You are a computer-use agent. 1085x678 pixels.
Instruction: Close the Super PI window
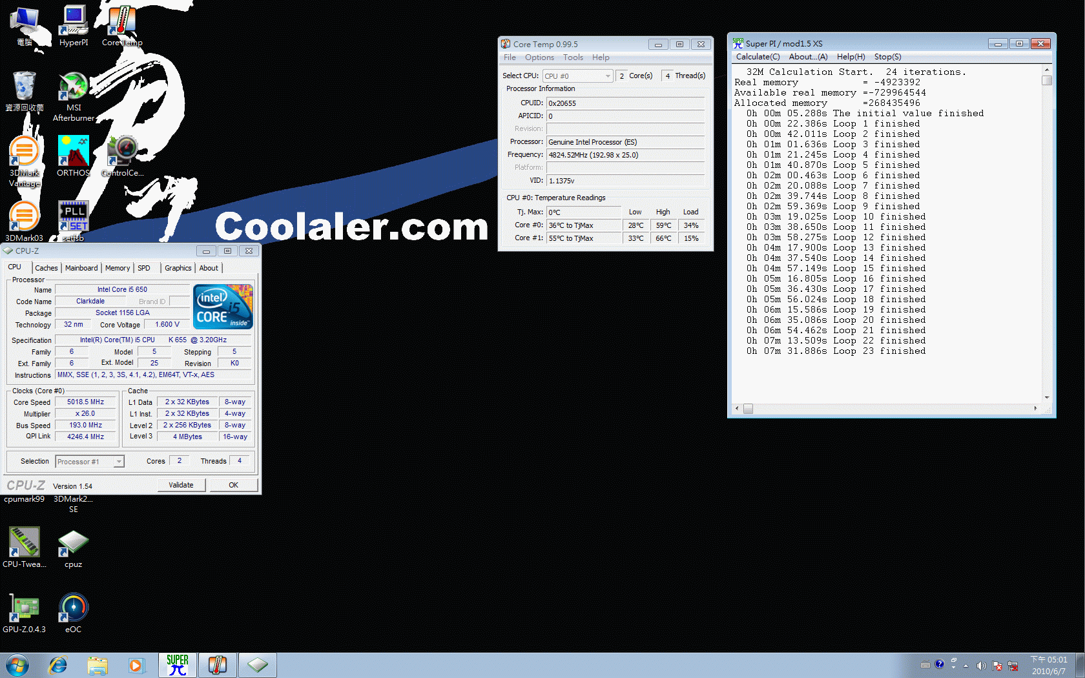1040,44
